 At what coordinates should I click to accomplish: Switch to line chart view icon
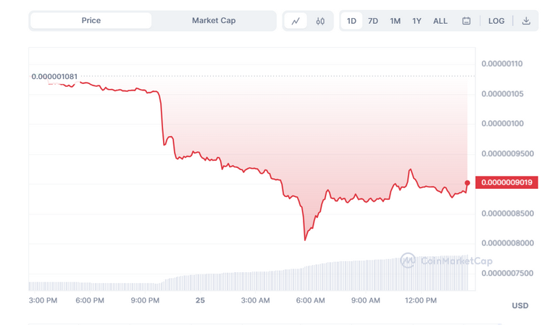pos(296,21)
